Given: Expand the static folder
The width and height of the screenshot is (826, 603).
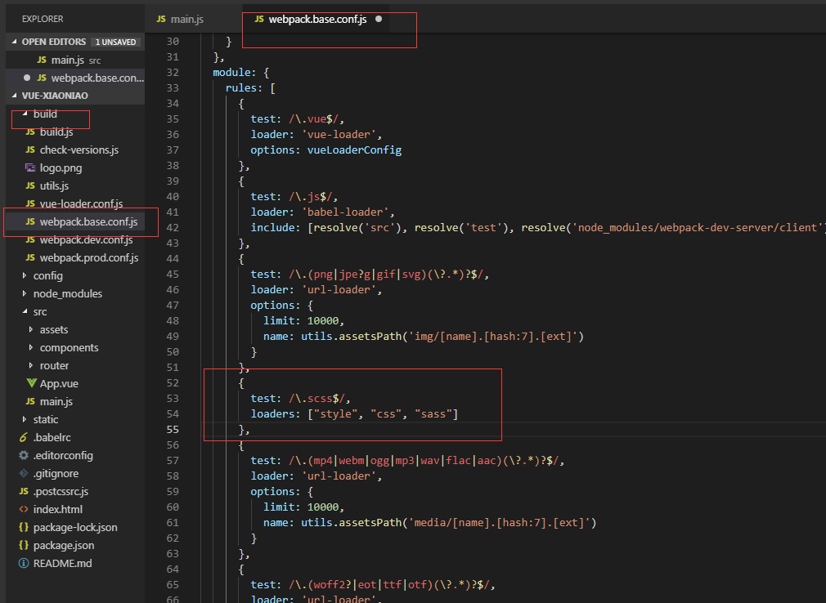Looking at the screenshot, I should click(x=25, y=419).
